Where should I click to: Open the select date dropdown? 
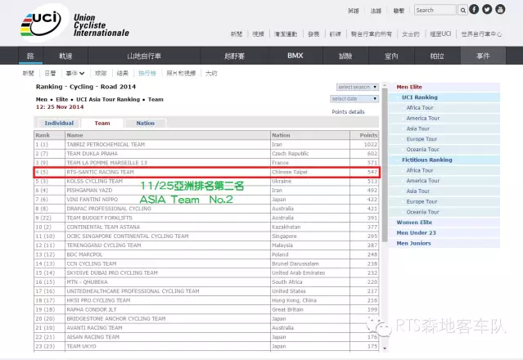click(x=354, y=99)
